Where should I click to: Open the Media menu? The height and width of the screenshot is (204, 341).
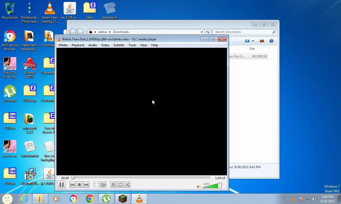(x=63, y=45)
